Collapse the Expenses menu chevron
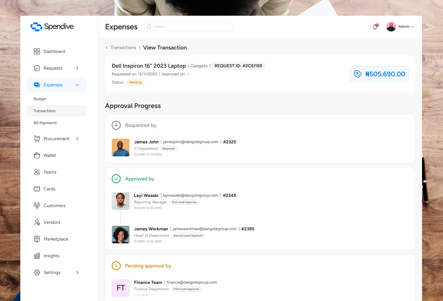443x301 pixels. tap(77, 85)
